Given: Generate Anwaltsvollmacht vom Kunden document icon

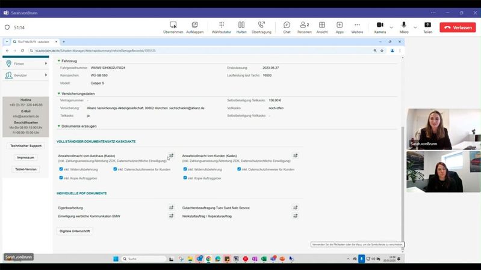Looking at the screenshot, I should tap(295, 156).
